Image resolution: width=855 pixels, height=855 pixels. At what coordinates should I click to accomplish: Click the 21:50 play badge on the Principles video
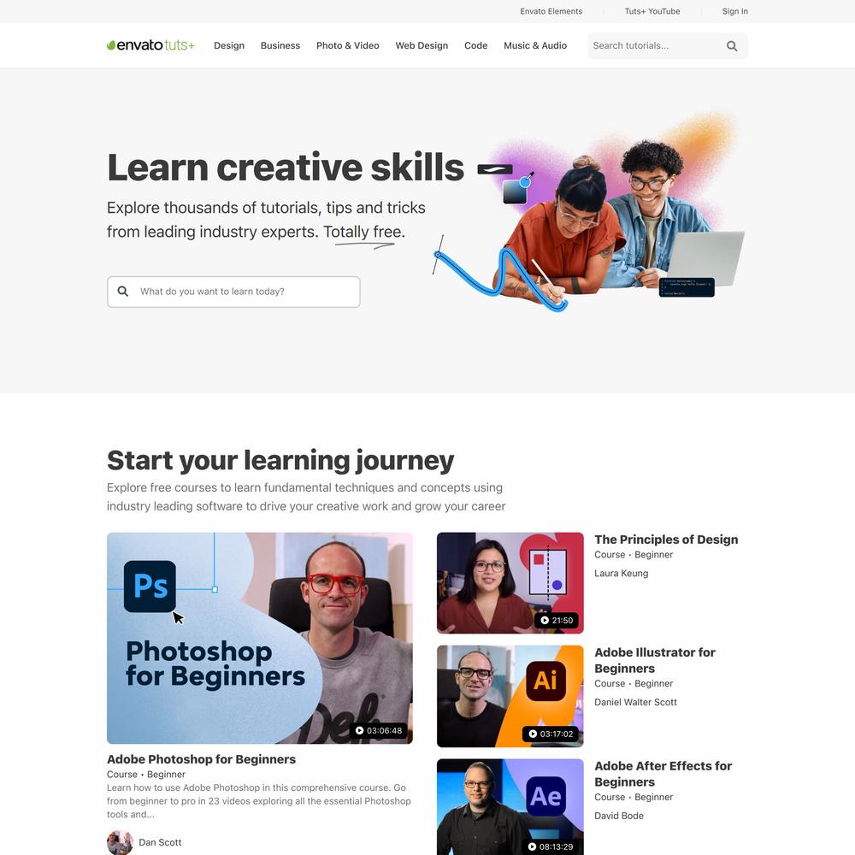[x=557, y=621]
